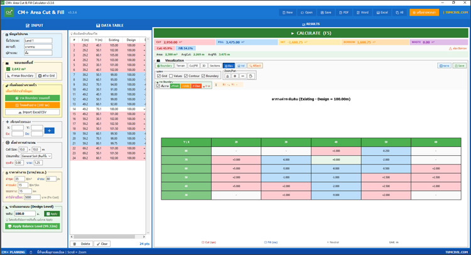Delete the selected data table row
Image resolution: width=471 pixels, height=255 pixels.
(x=82, y=244)
